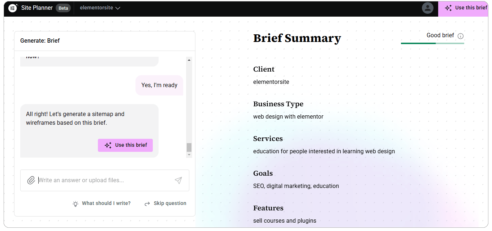Open the paperclip attachment icon
The image size is (492, 231).
pos(31,180)
